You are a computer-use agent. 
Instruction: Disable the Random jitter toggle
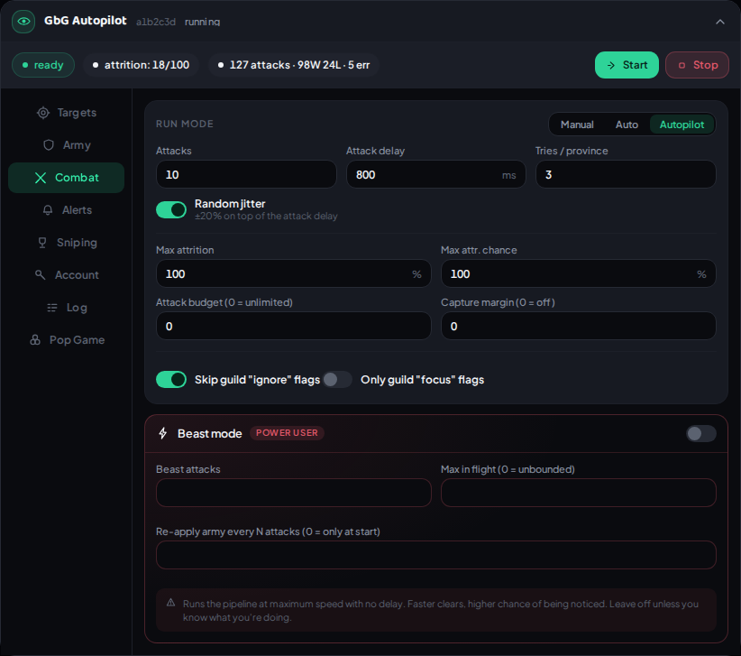point(171,209)
